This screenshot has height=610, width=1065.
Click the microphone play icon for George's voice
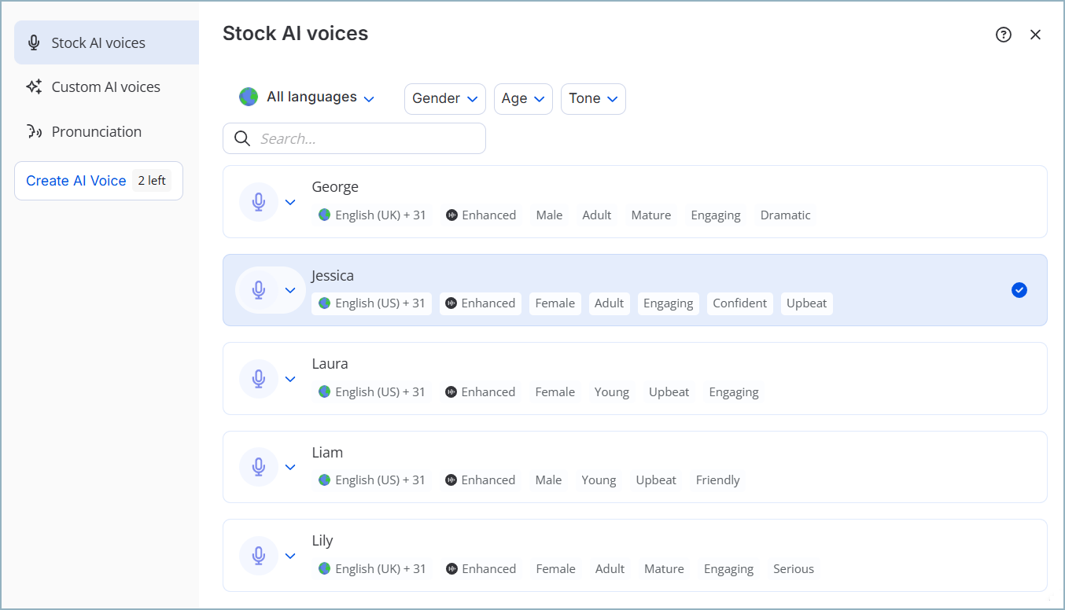coord(258,201)
